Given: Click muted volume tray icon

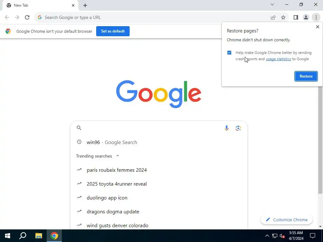Looking at the screenshot, I should [282, 236].
